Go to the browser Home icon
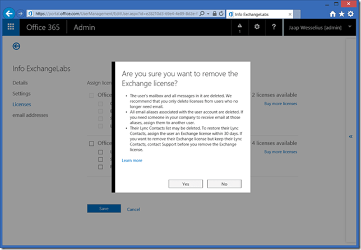361x250 pixels. (333, 13)
